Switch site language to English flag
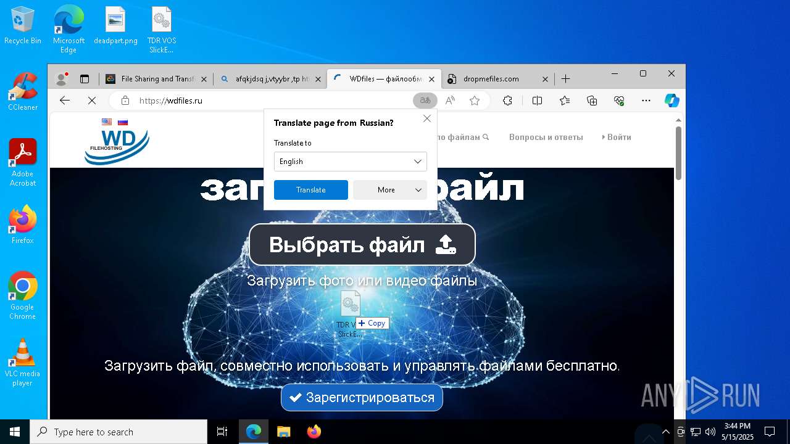 [107, 122]
